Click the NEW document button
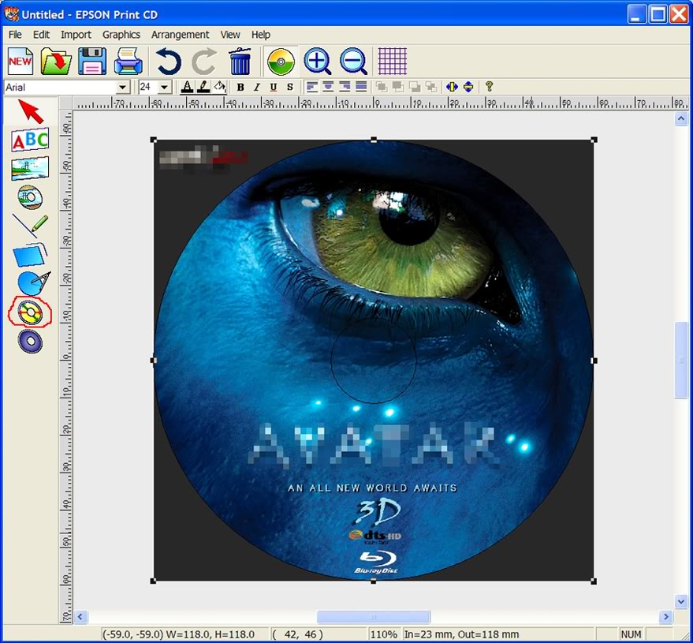 point(20,61)
